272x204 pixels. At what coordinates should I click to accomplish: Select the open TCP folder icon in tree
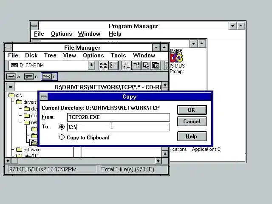[34, 143]
